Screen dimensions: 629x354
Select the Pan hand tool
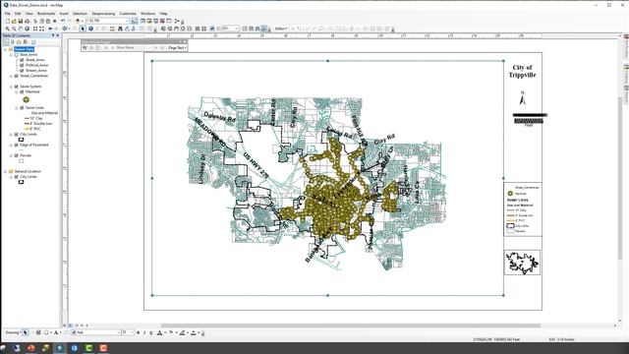21,29
